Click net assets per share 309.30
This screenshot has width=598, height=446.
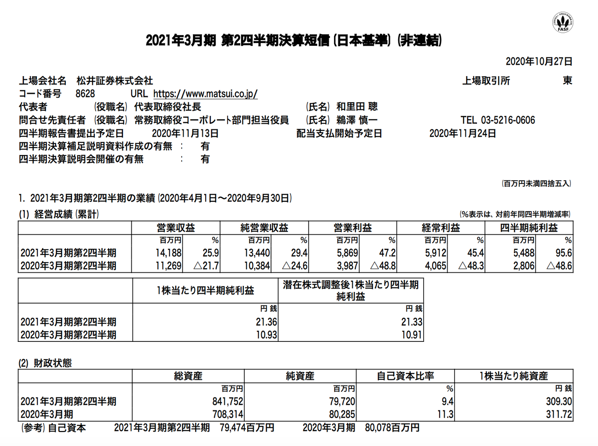(x=559, y=402)
